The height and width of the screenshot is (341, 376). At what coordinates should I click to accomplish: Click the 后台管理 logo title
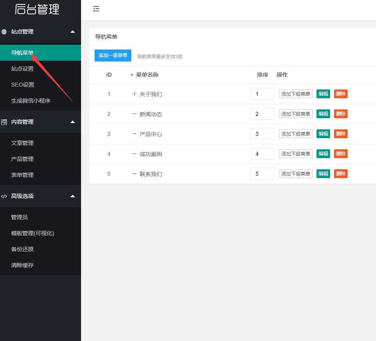tap(37, 9)
